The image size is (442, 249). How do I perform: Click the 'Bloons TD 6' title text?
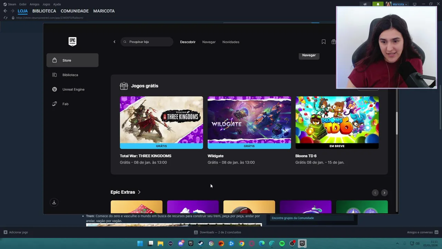[x=306, y=156]
